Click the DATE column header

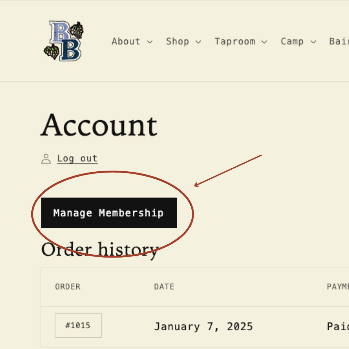point(164,287)
